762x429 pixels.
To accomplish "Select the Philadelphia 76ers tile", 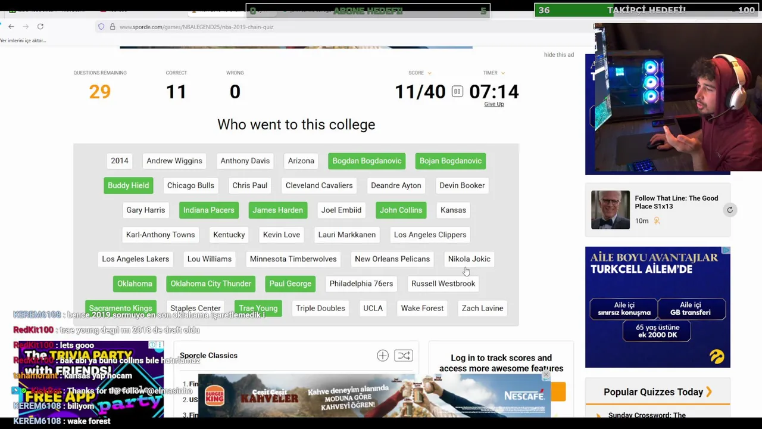I will tap(361, 284).
